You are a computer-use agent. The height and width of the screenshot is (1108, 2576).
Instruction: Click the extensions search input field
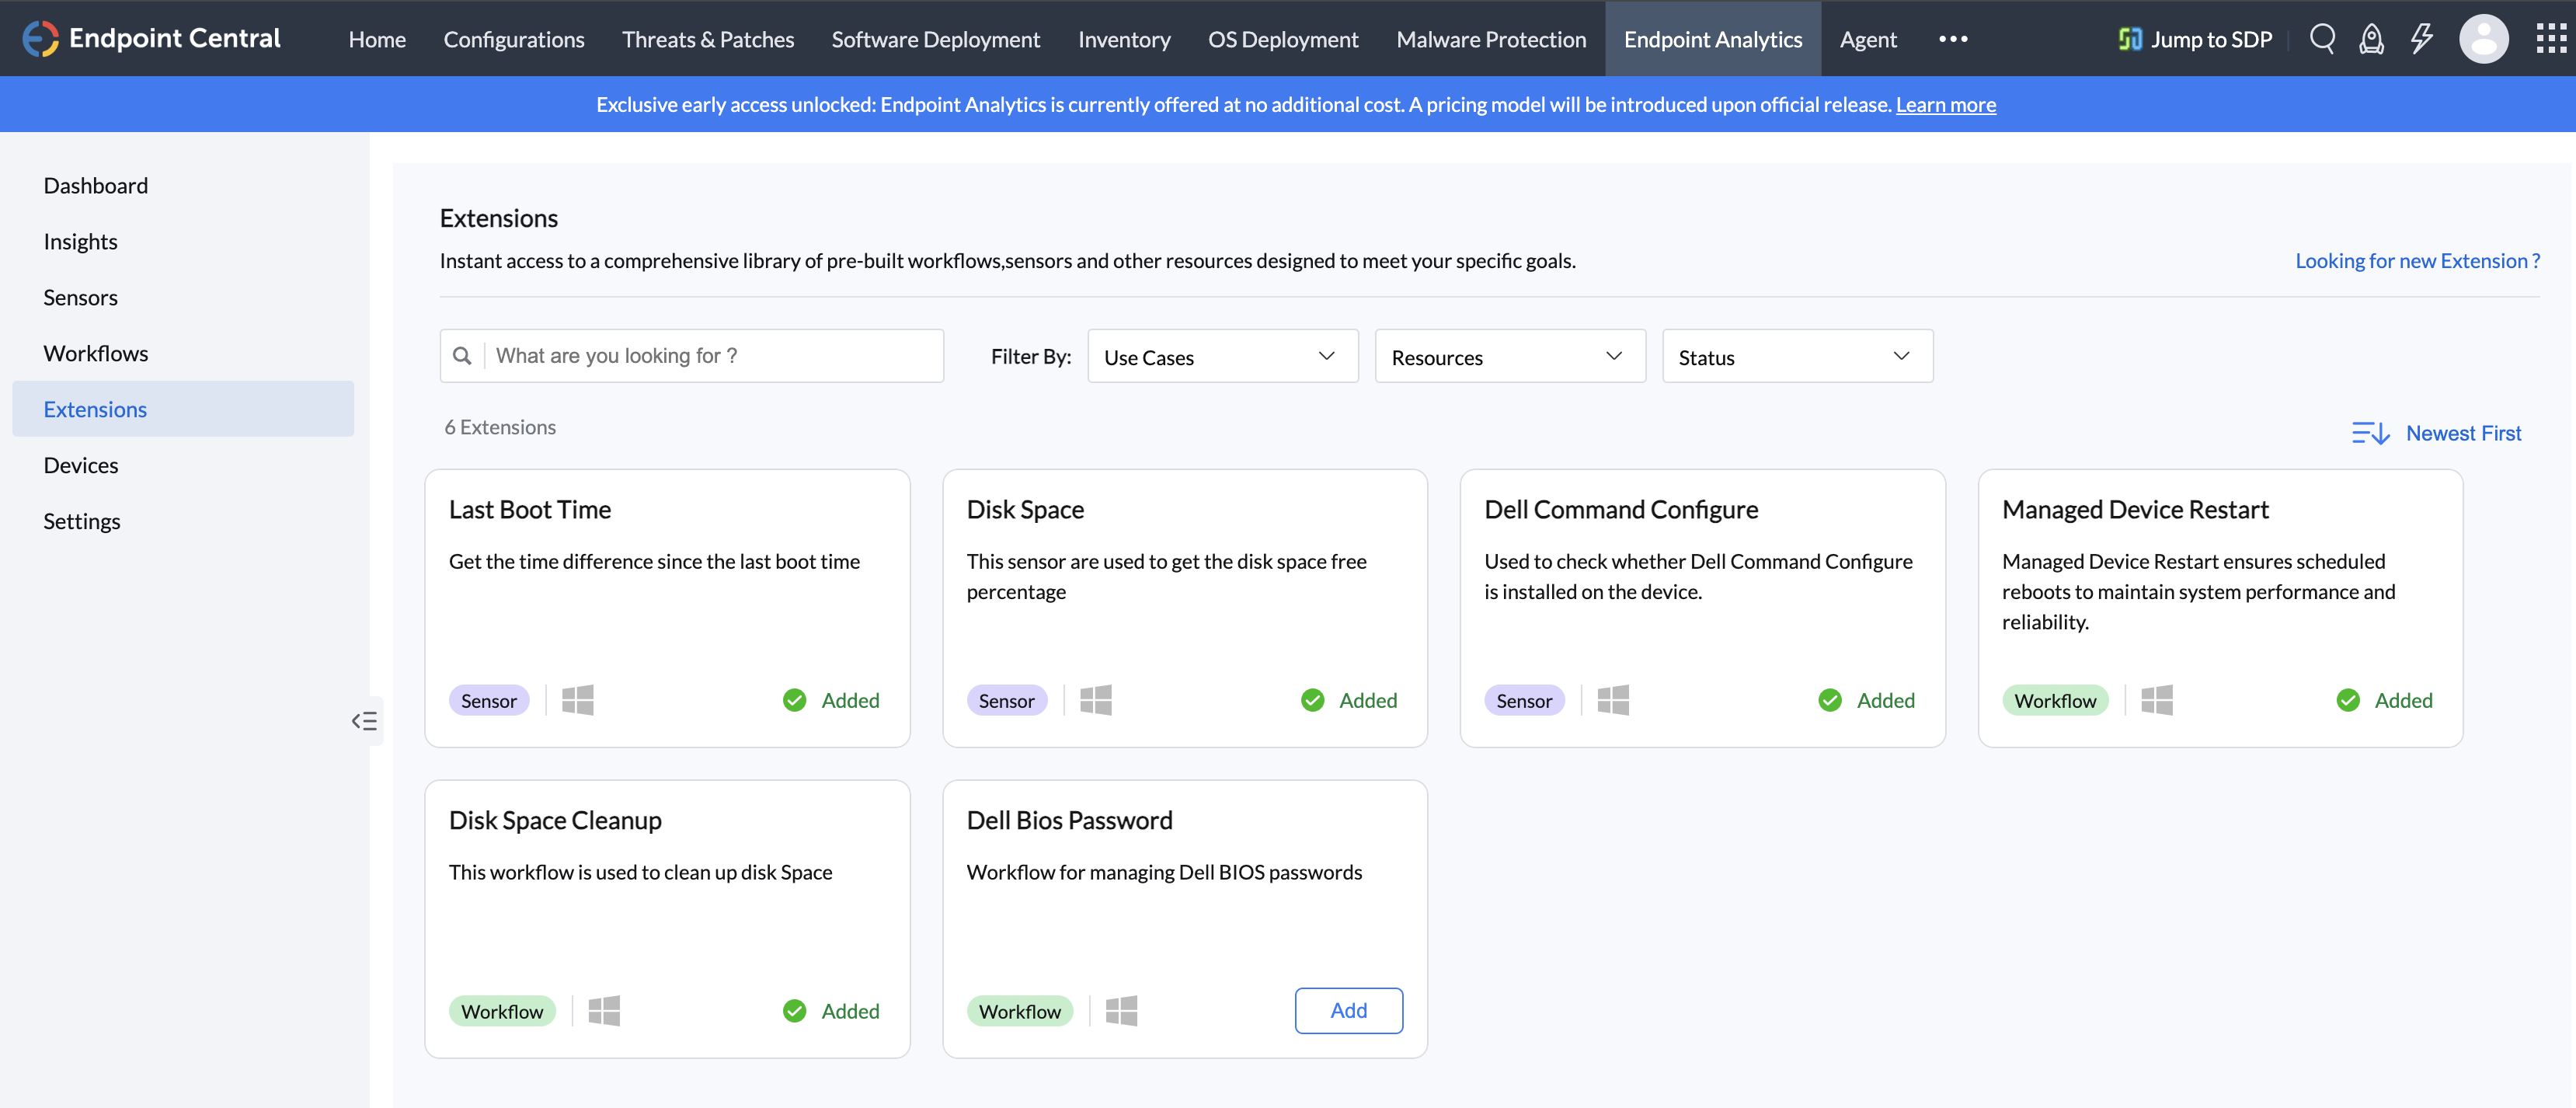pos(714,356)
